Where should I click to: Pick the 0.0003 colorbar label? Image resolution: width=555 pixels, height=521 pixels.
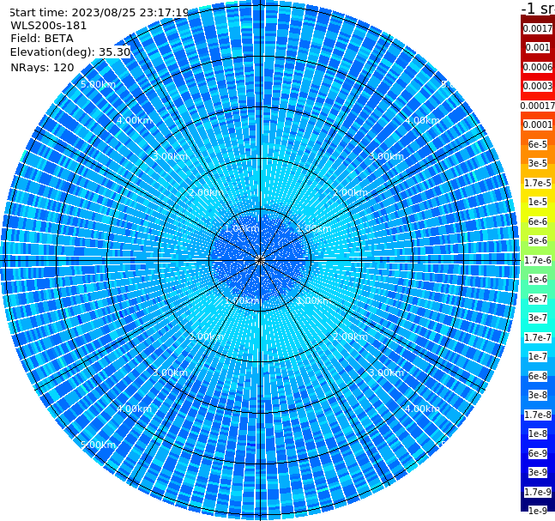[x=538, y=86]
